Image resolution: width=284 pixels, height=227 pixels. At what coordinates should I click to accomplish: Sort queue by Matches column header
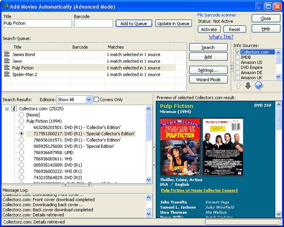coord(140,47)
